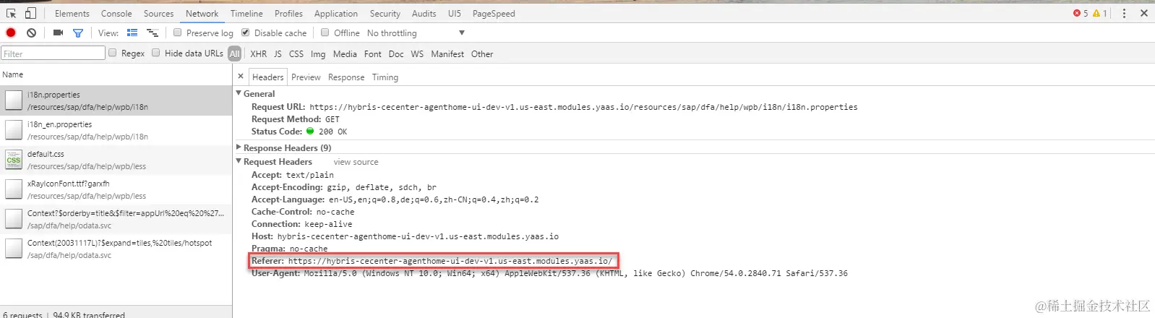Select the Context?$orderby=title request row
1155x318 pixels.
tap(116, 219)
